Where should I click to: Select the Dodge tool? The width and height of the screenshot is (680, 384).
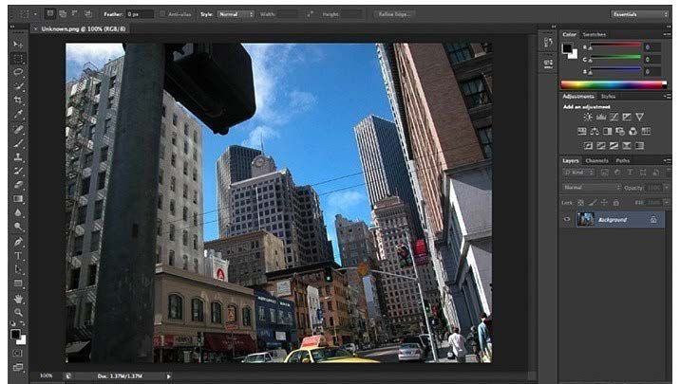click(x=18, y=227)
